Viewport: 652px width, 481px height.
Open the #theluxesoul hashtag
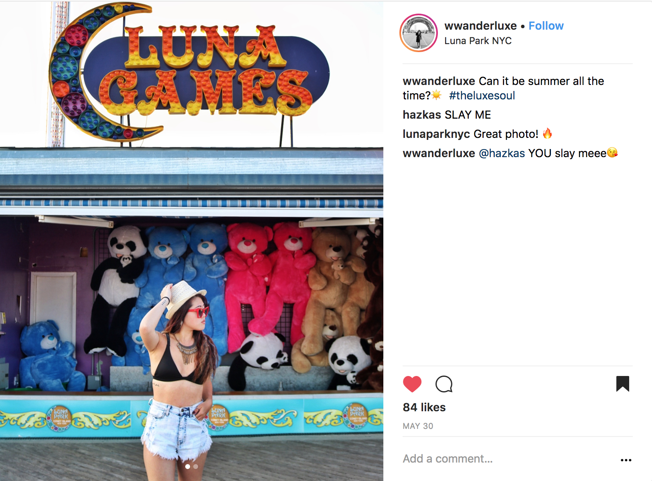[x=482, y=95]
